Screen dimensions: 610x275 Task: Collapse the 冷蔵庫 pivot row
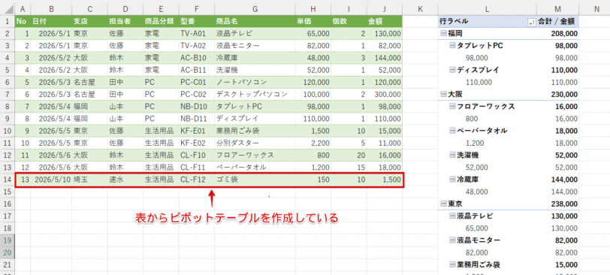(x=452, y=180)
